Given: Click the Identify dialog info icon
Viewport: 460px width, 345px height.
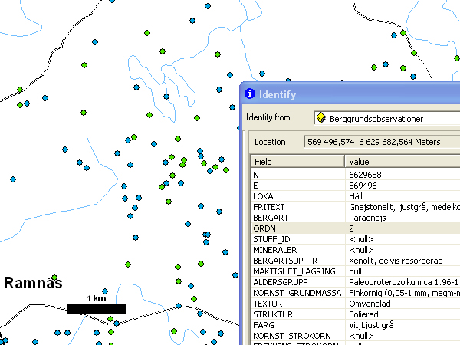Looking at the screenshot, I should (250, 94).
